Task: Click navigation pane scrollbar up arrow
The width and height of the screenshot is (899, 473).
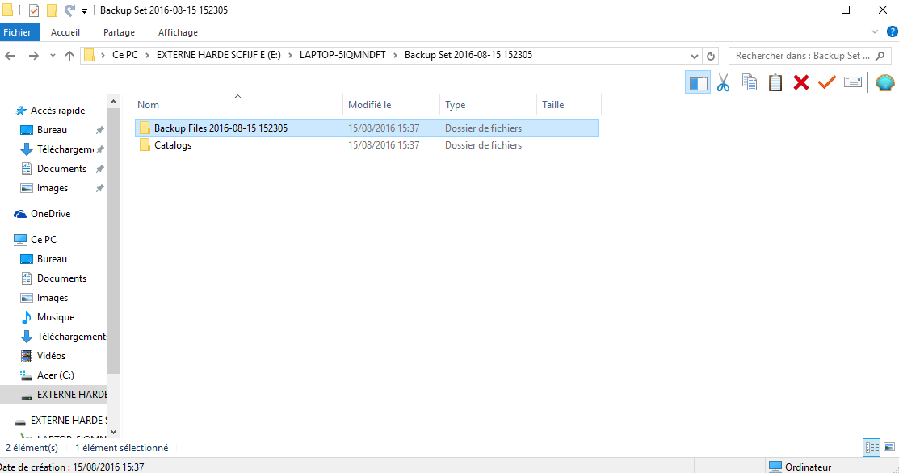Action: click(114, 103)
